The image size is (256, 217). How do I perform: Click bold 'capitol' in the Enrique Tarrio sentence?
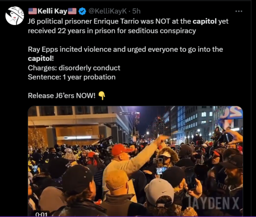coord(204,21)
